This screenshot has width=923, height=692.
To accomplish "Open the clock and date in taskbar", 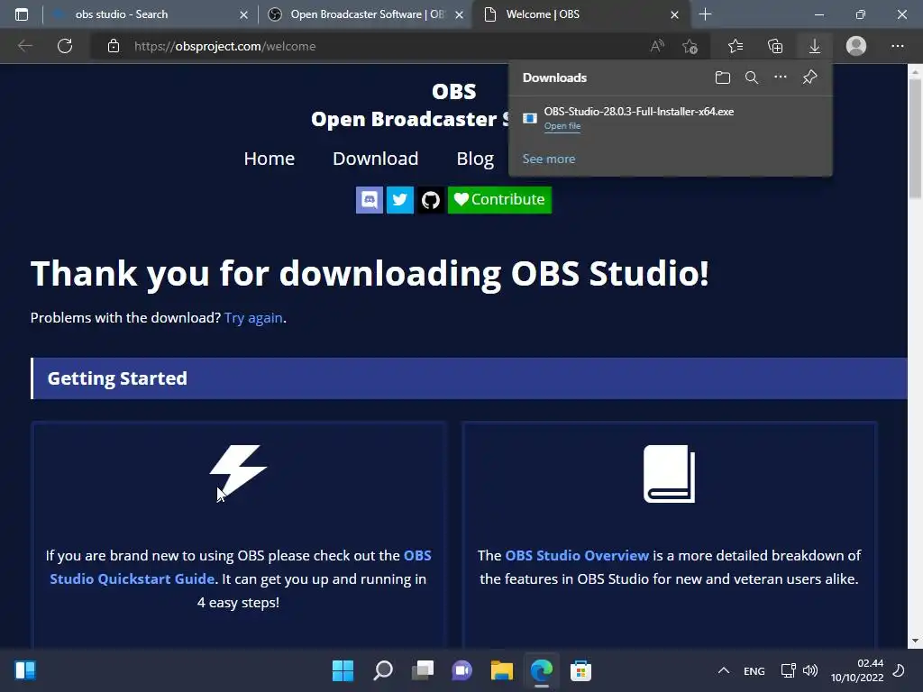I will (x=857, y=670).
